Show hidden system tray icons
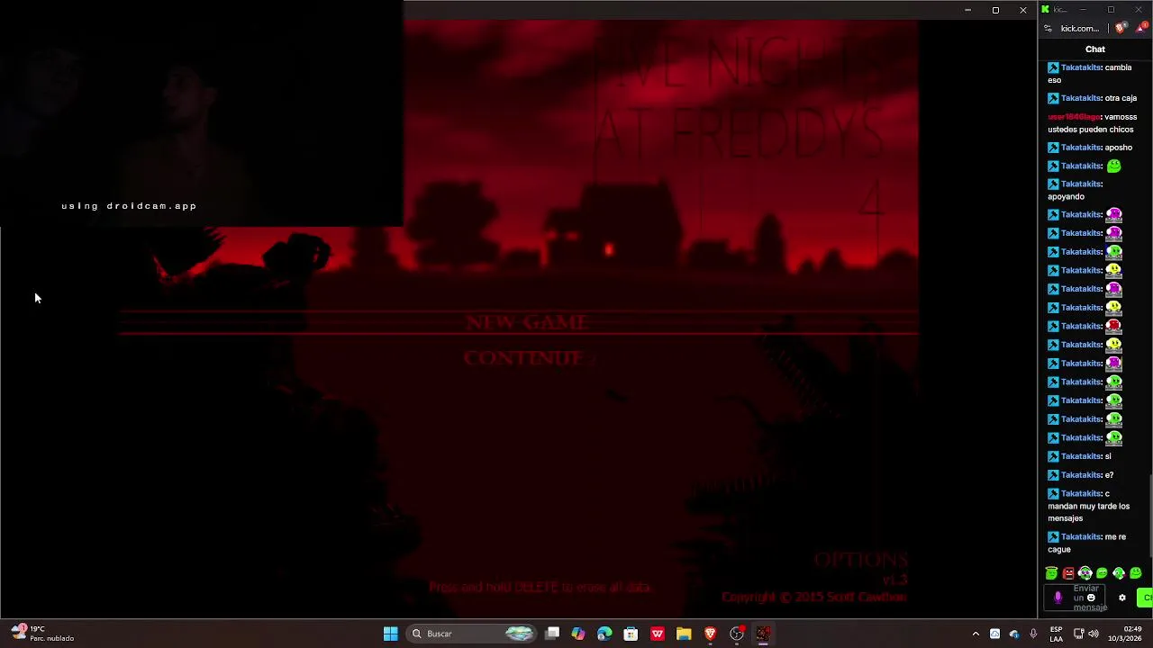Viewport: 1153px width, 648px height. [x=976, y=634]
